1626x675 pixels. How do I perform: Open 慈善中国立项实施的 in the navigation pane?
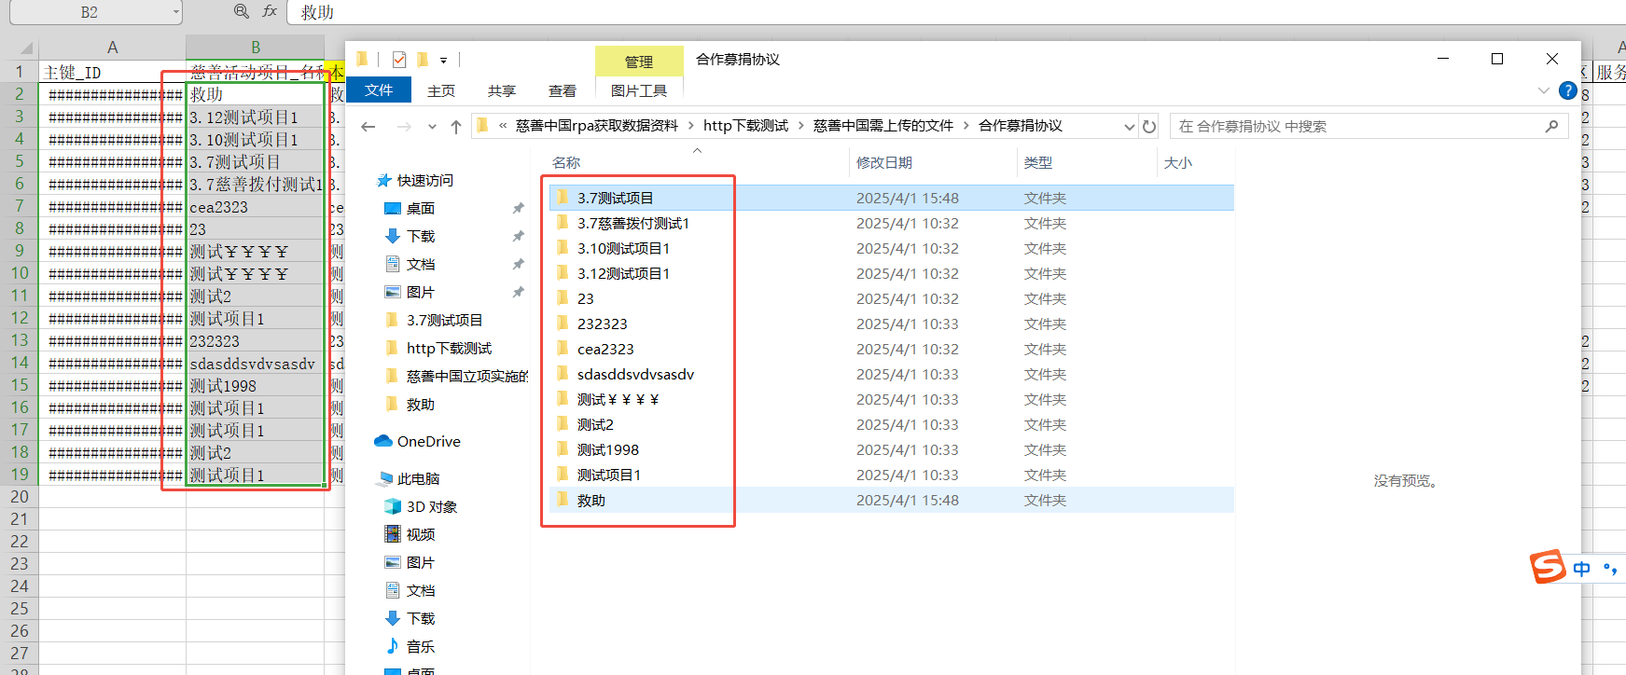467,376
